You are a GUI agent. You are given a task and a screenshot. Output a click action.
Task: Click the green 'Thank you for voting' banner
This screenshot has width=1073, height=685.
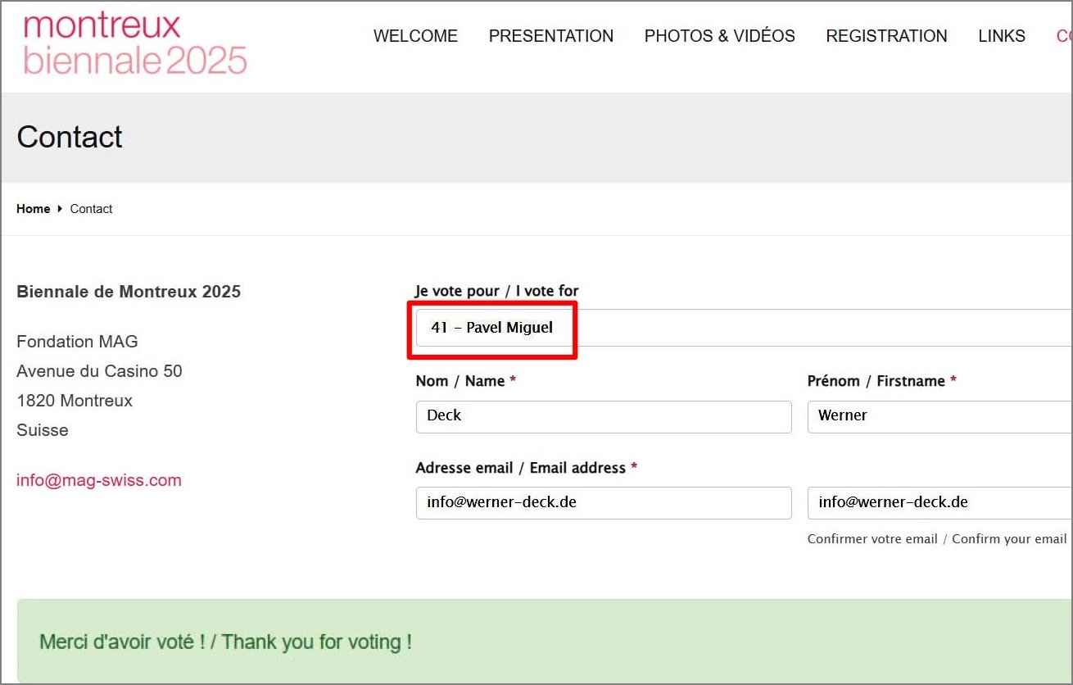pos(541,641)
